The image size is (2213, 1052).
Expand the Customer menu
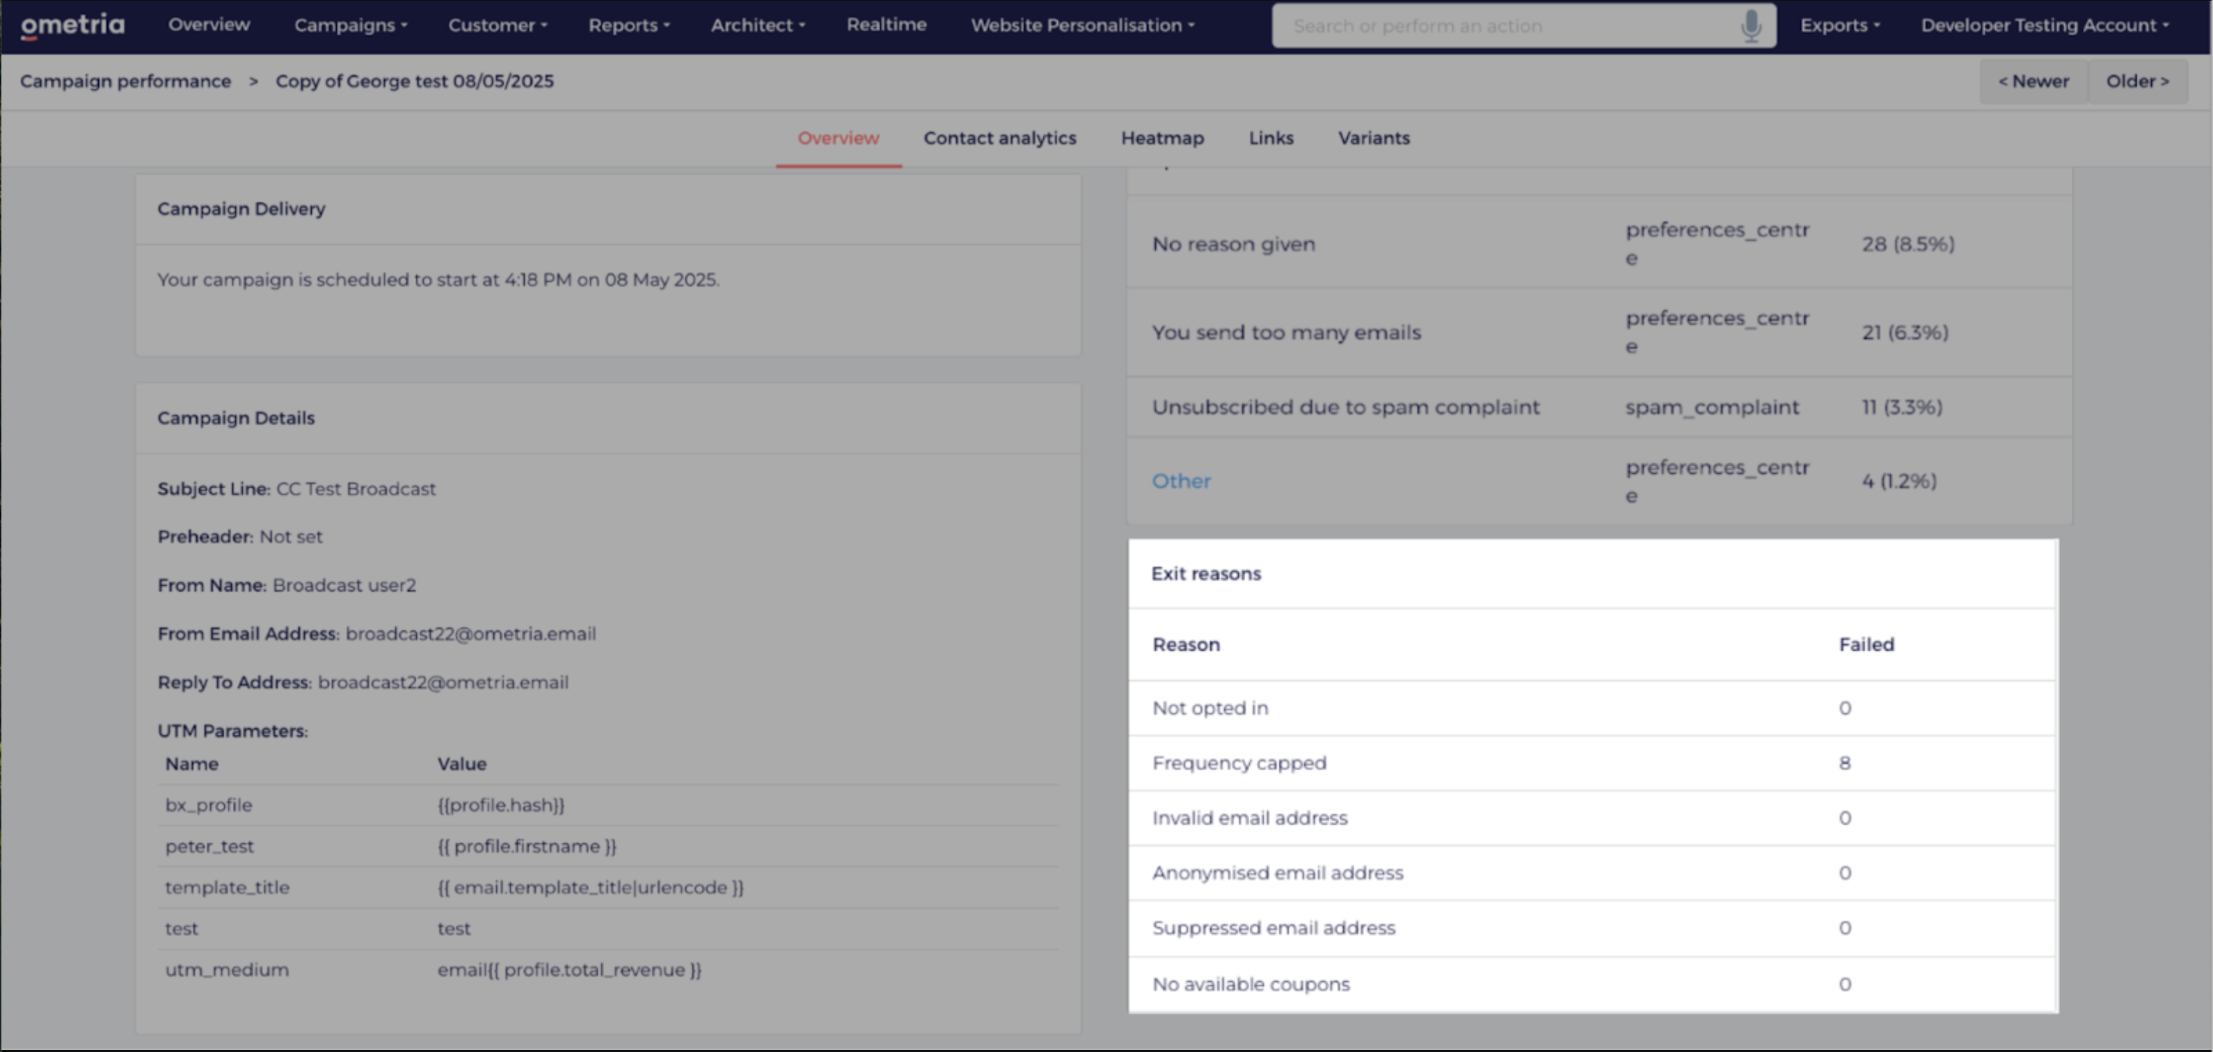click(498, 26)
